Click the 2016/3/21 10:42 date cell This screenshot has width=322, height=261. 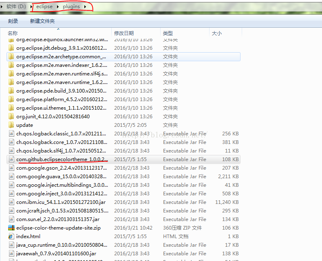coord(133,228)
